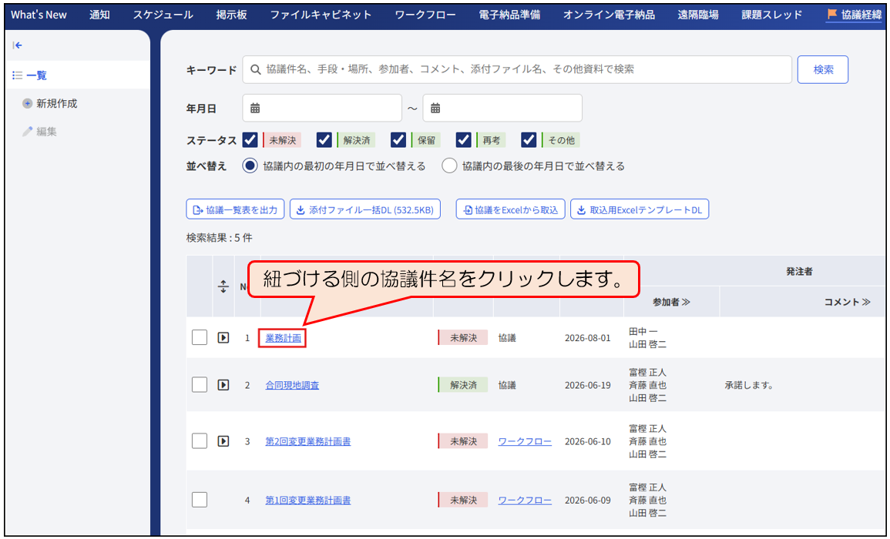Click the 承諾します。 comment text
This screenshot has height=539, width=890.
[x=749, y=385]
